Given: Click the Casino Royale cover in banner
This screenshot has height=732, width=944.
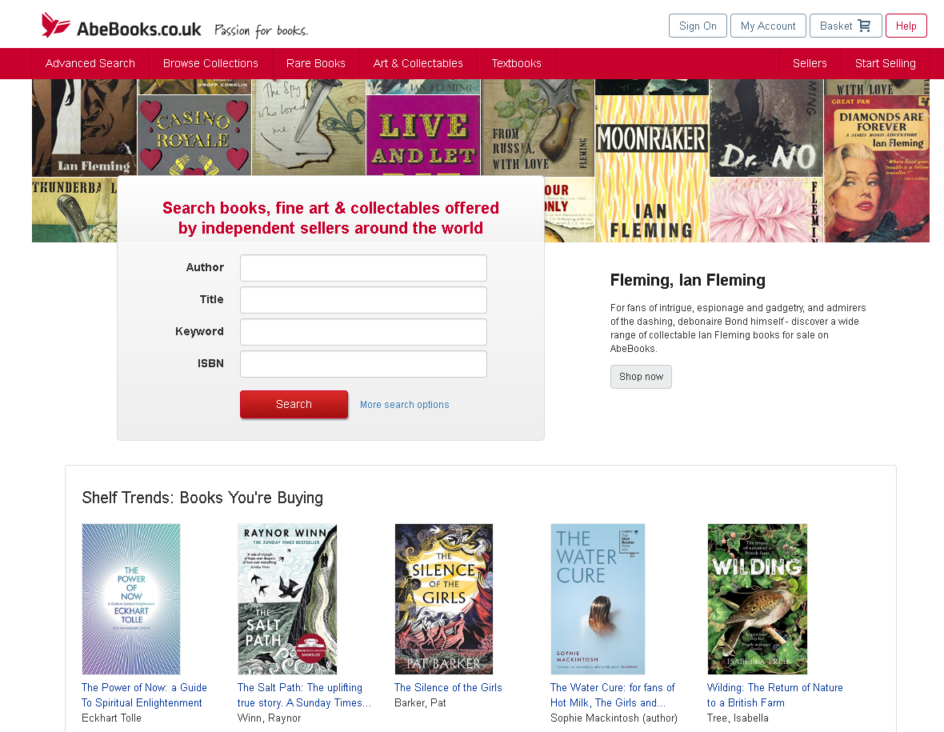Looking at the screenshot, I should [x=194, y=135].
